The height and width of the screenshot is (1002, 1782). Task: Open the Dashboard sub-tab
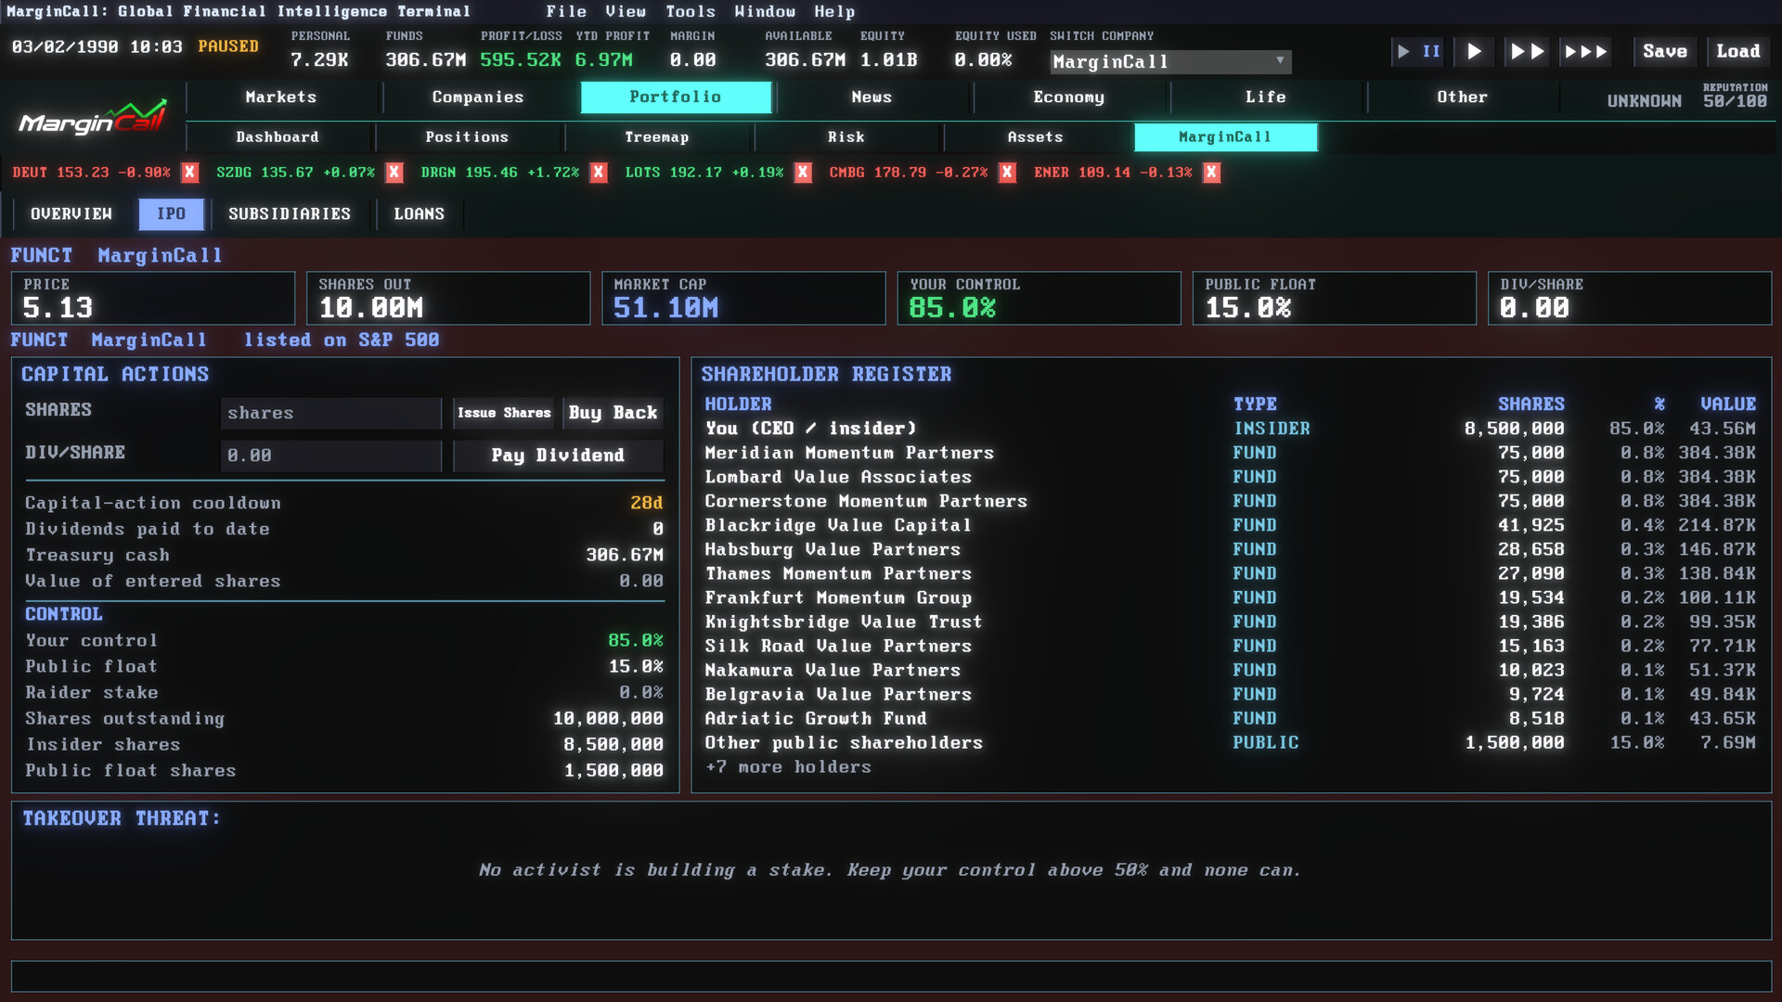(x=278, y=137)
